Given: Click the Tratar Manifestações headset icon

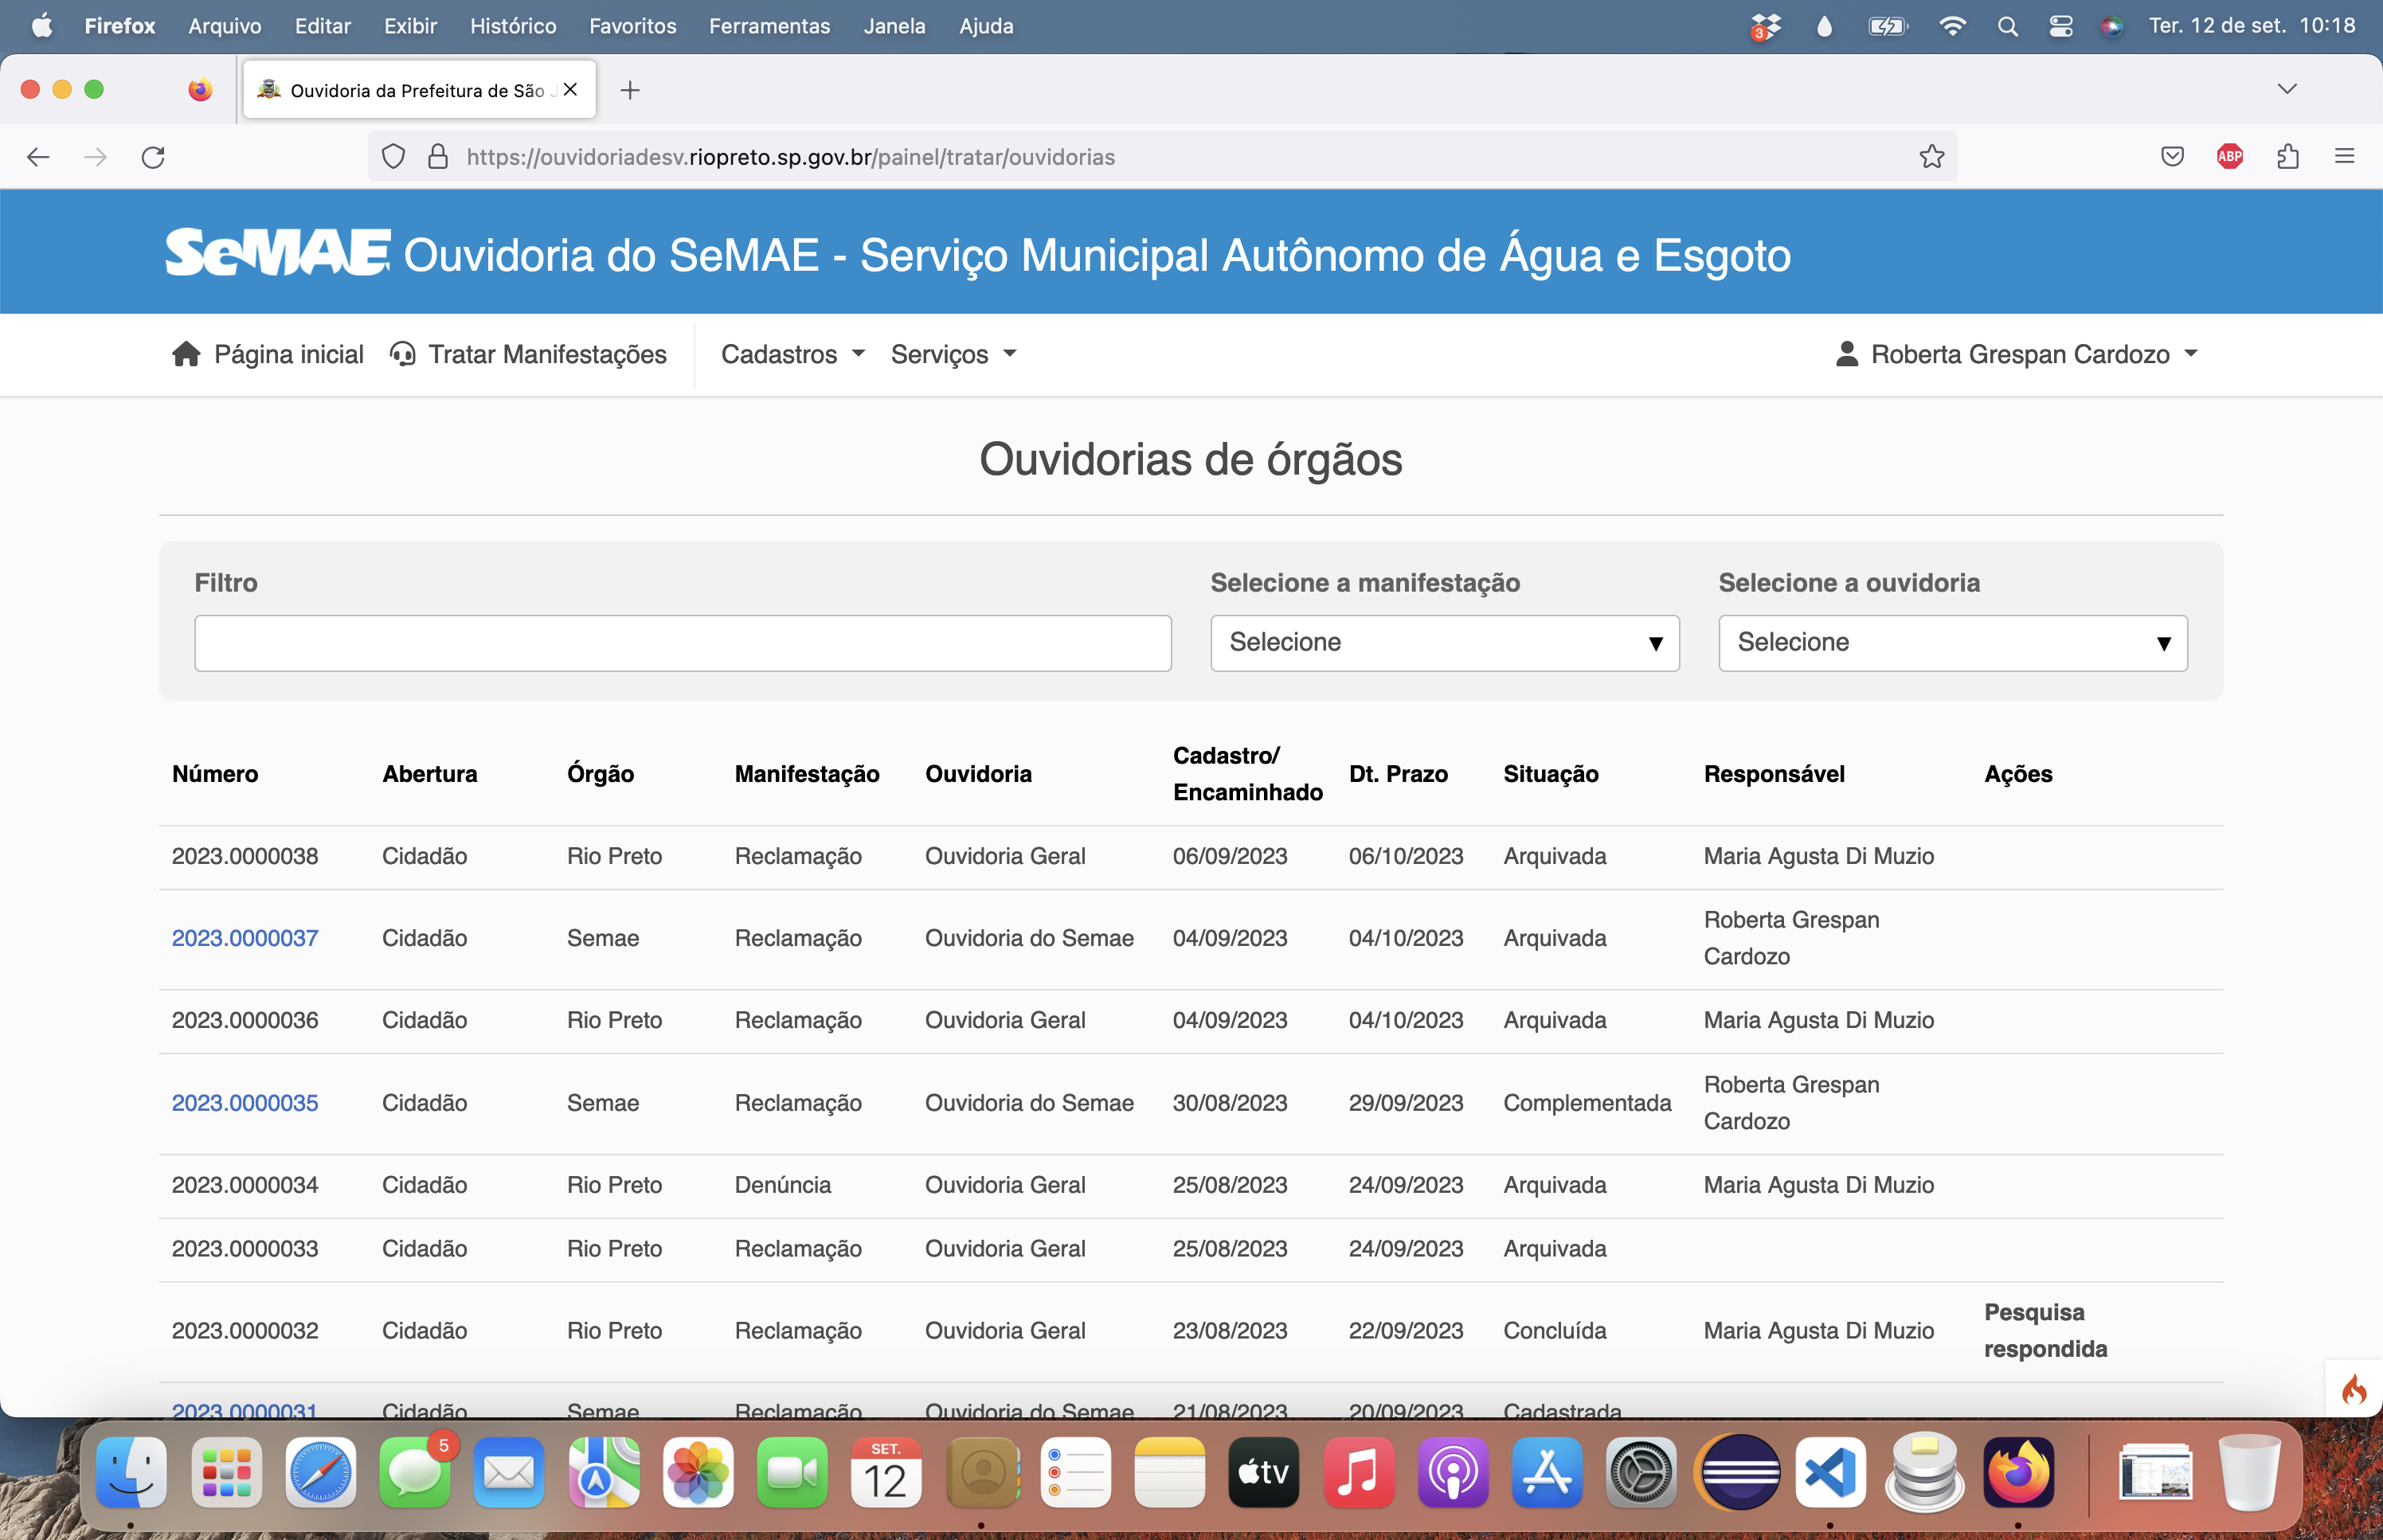Looking at the screenshot, I should pos(402,354).
